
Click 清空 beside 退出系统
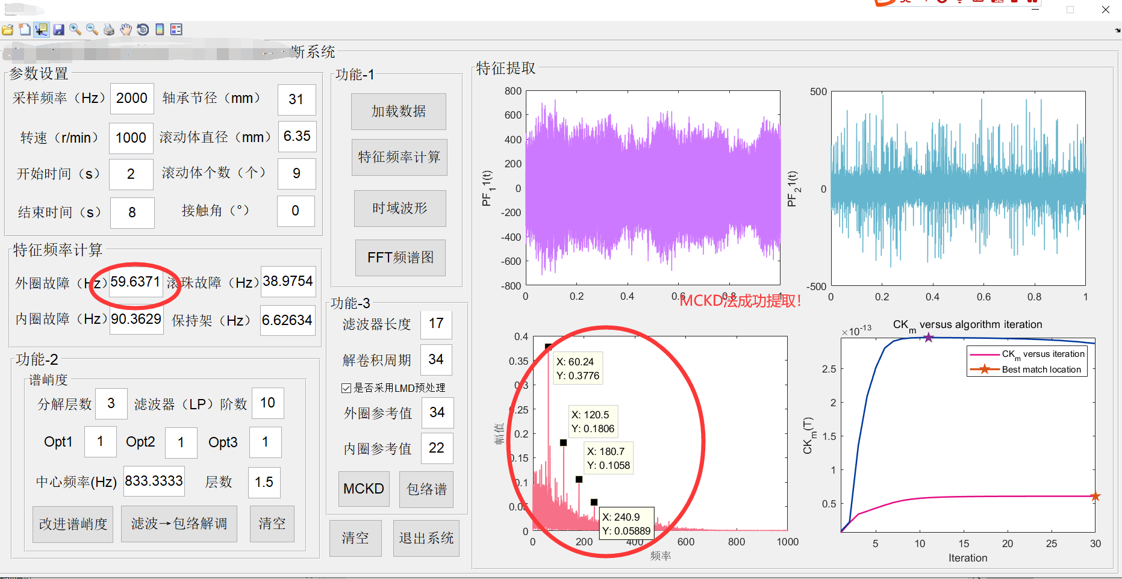[x=355, y=538]
